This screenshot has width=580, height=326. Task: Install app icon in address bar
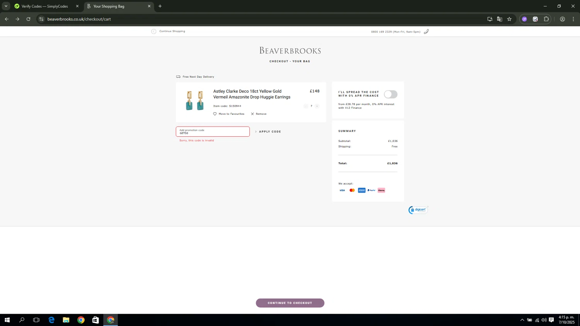coord(490,19)
